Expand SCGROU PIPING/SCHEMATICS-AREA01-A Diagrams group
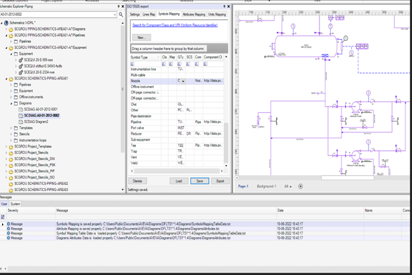The width and height of the screenshot is (412, 275). 7,29
